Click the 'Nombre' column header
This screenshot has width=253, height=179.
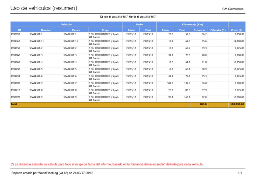coord(46,30)
